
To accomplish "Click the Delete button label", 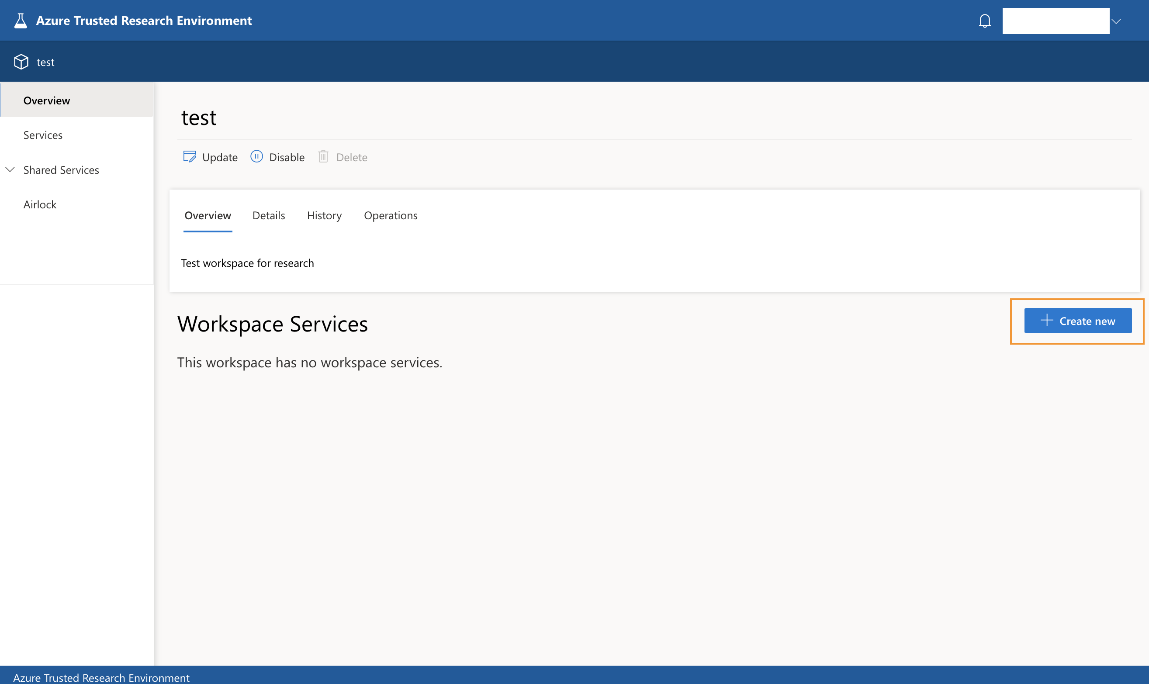I will (x=352, y=157).
